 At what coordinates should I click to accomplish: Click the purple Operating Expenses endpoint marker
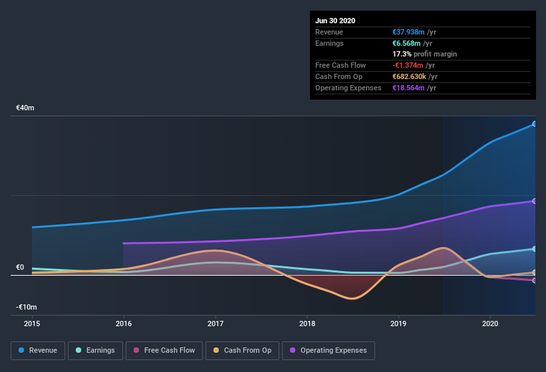click(535, 201)
